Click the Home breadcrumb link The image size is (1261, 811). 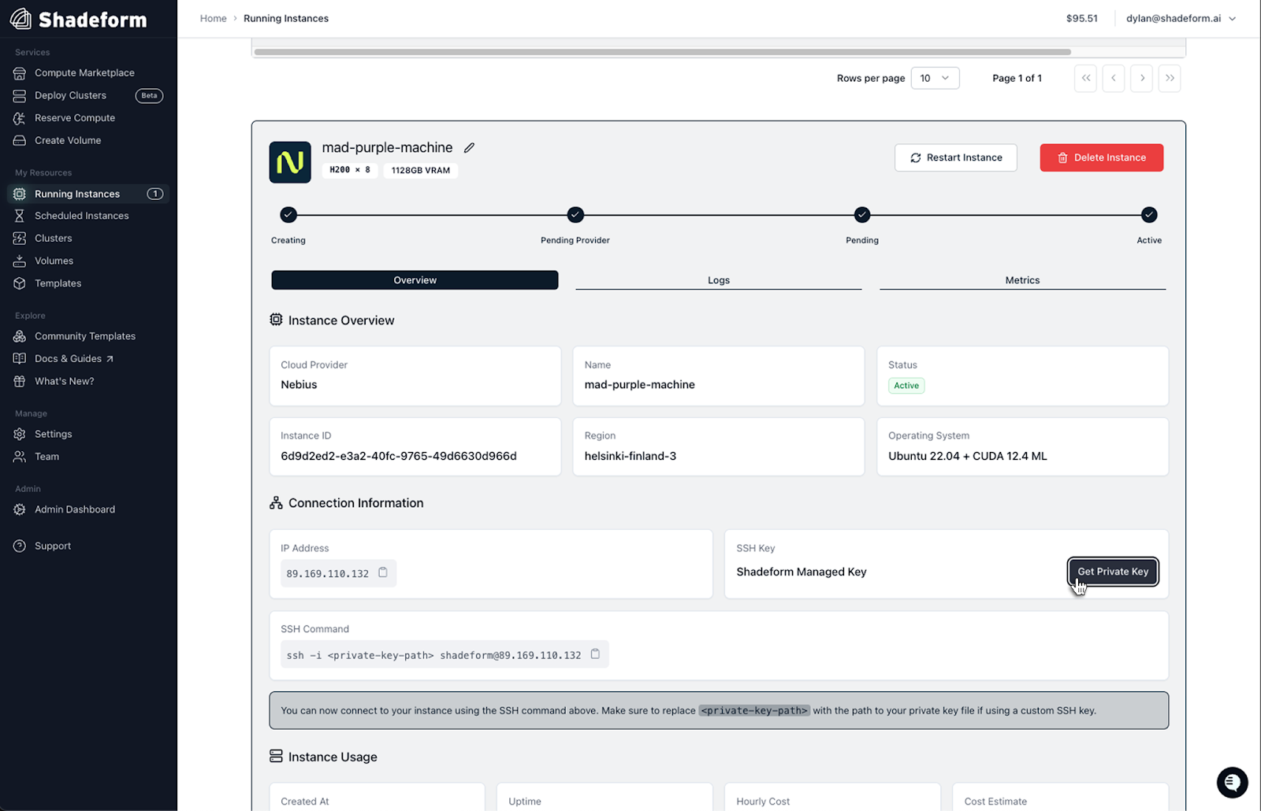click(x=213, y=18)
